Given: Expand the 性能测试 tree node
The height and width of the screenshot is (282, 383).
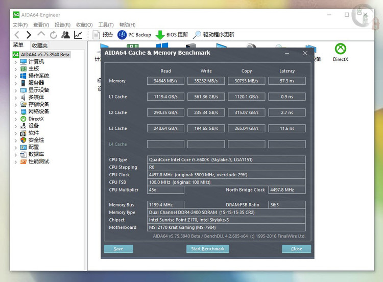Looking at the screenshot, I should tap(16, 162).
